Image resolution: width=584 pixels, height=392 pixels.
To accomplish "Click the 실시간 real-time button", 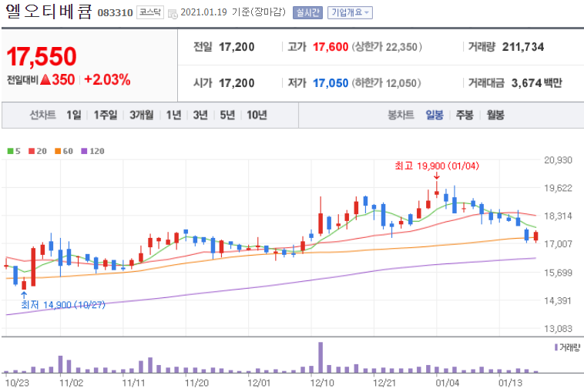I will point(307,12).
